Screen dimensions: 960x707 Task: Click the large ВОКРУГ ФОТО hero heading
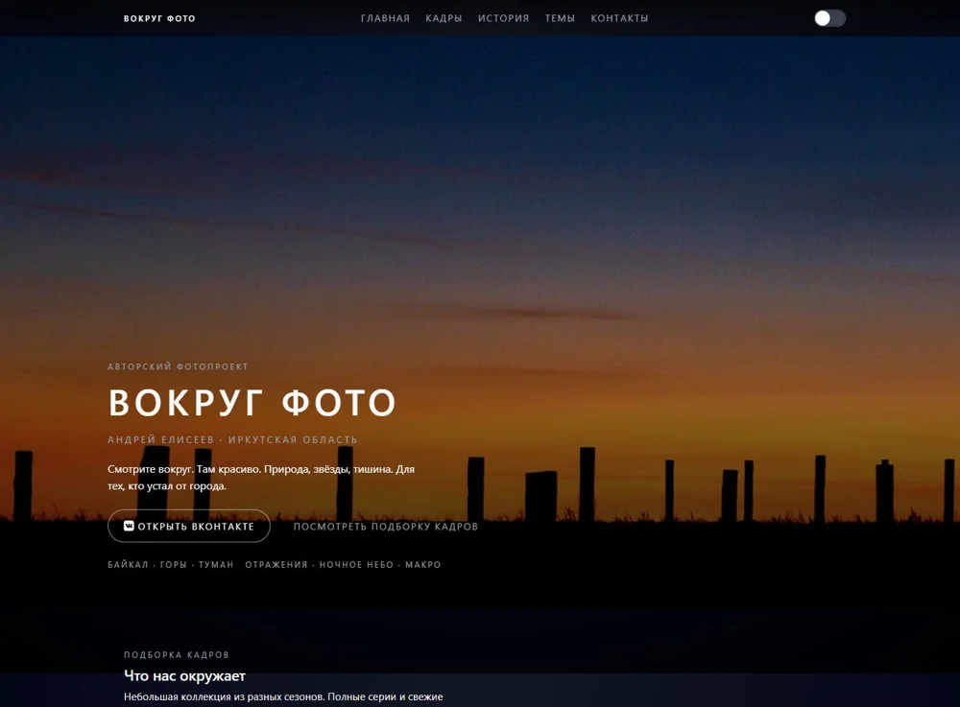252,403
